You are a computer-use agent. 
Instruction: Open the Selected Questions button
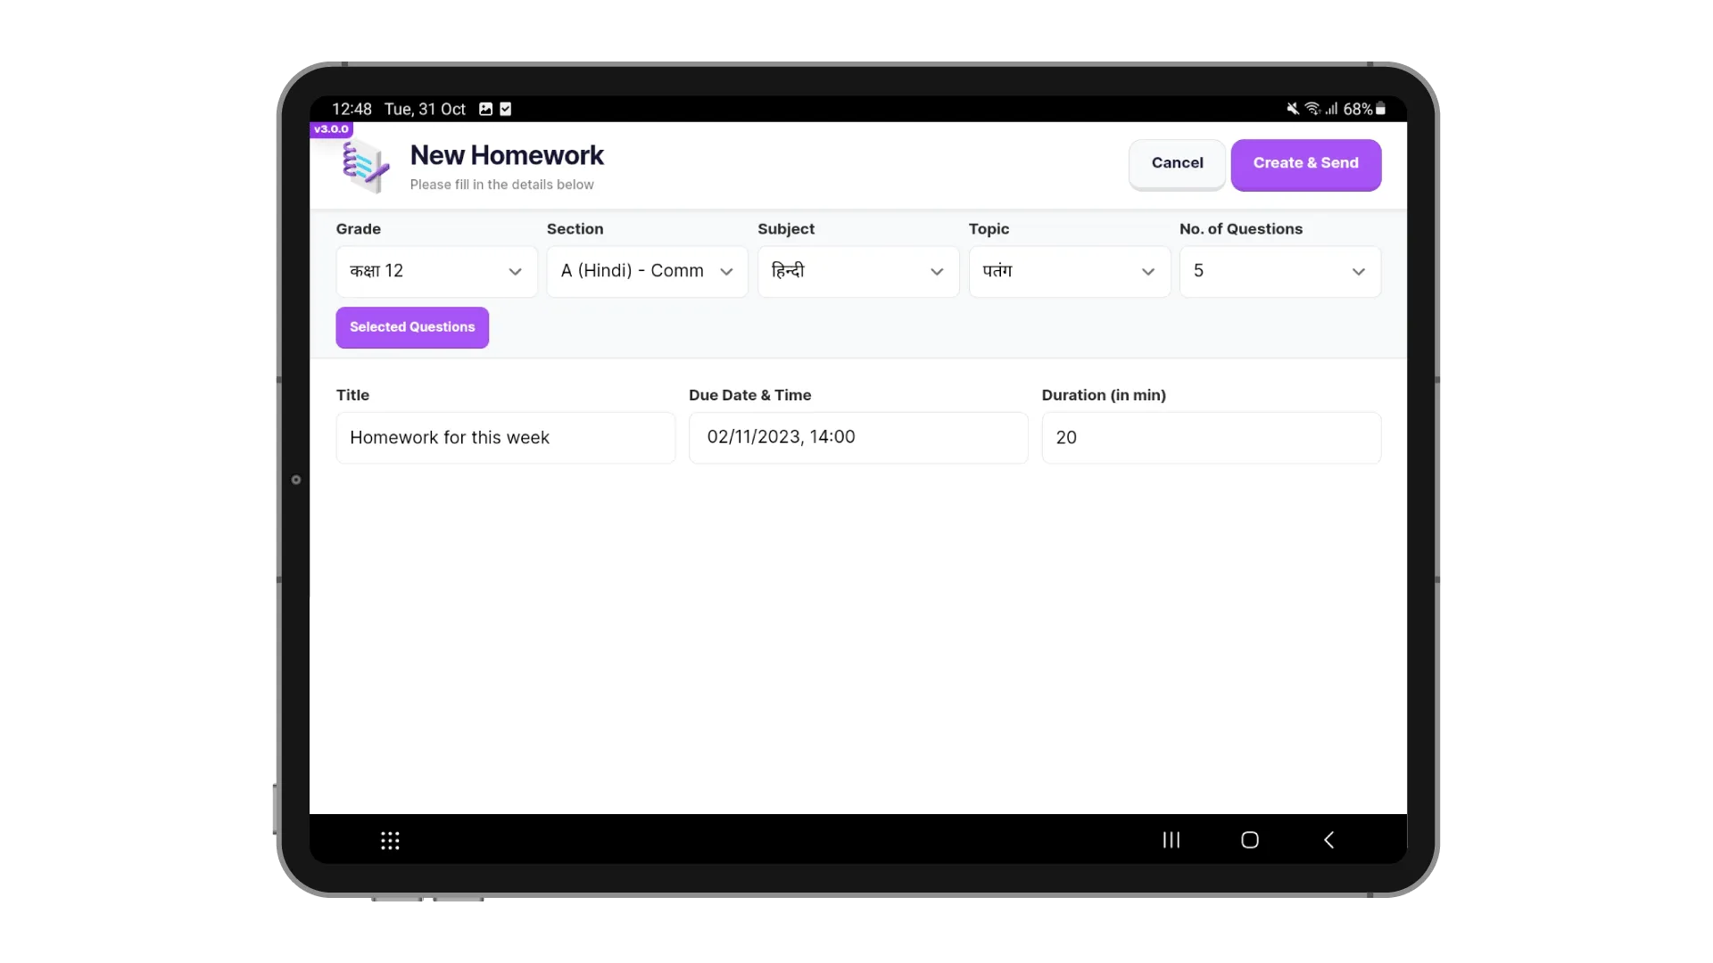(x=412, y=327)
